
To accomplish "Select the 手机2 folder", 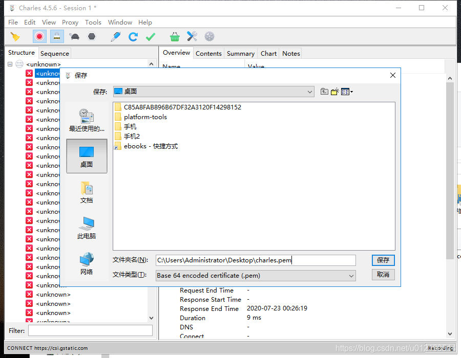I will point(128,137).
